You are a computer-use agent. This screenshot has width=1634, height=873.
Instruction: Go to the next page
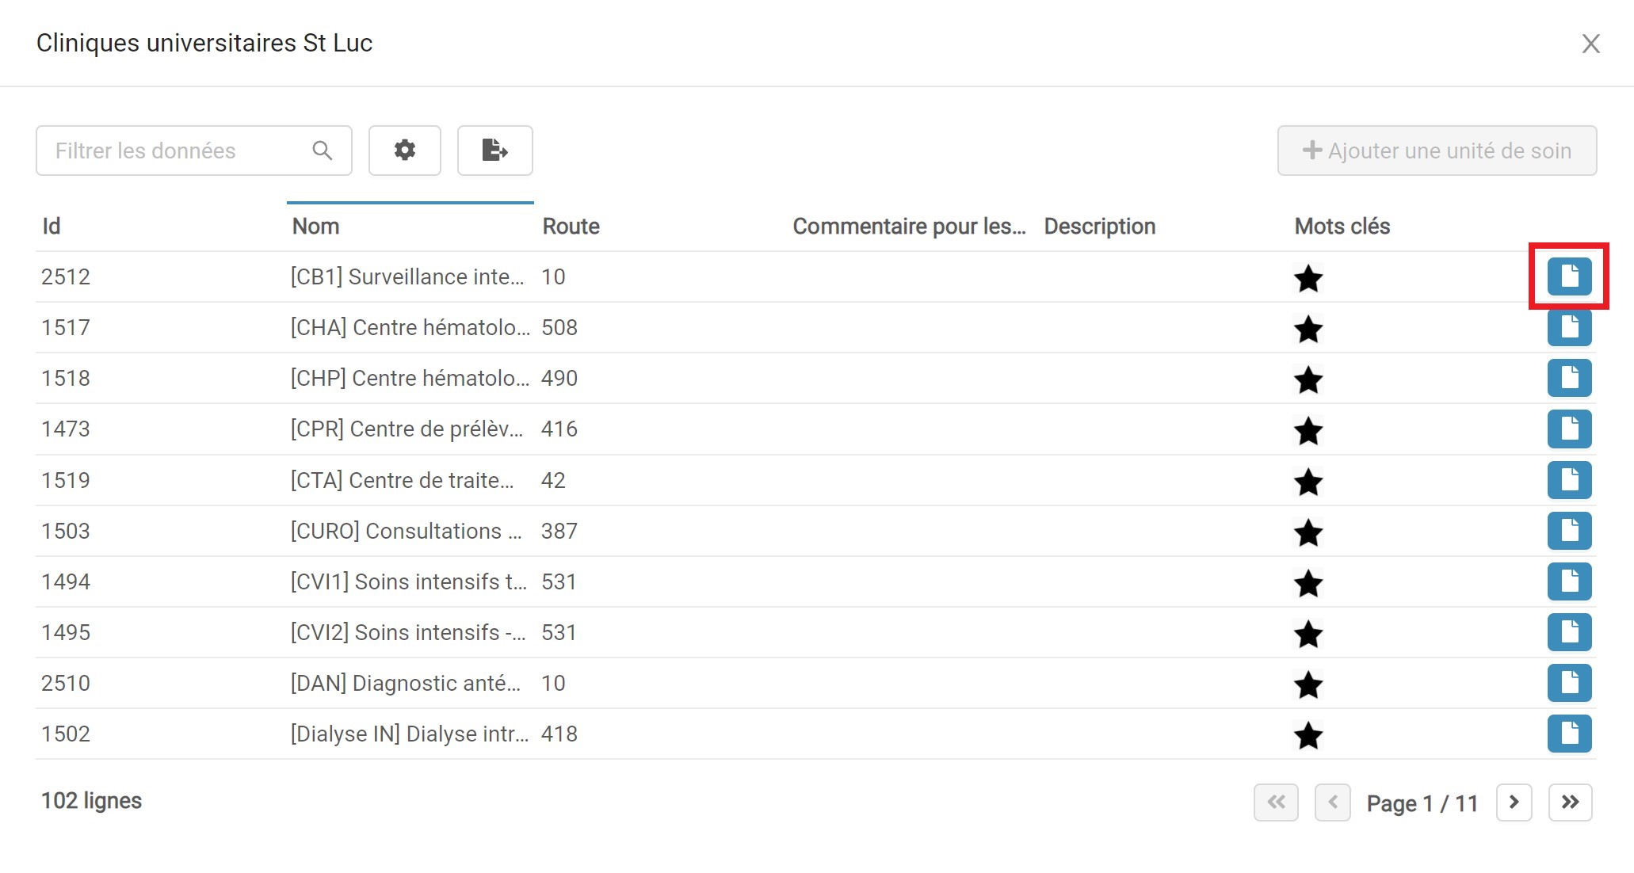pyautogui.click(x=1514, y=802)
